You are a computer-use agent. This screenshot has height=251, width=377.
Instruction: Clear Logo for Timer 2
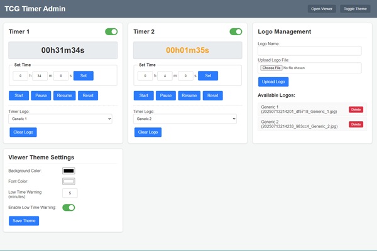[x=148, y=132]
